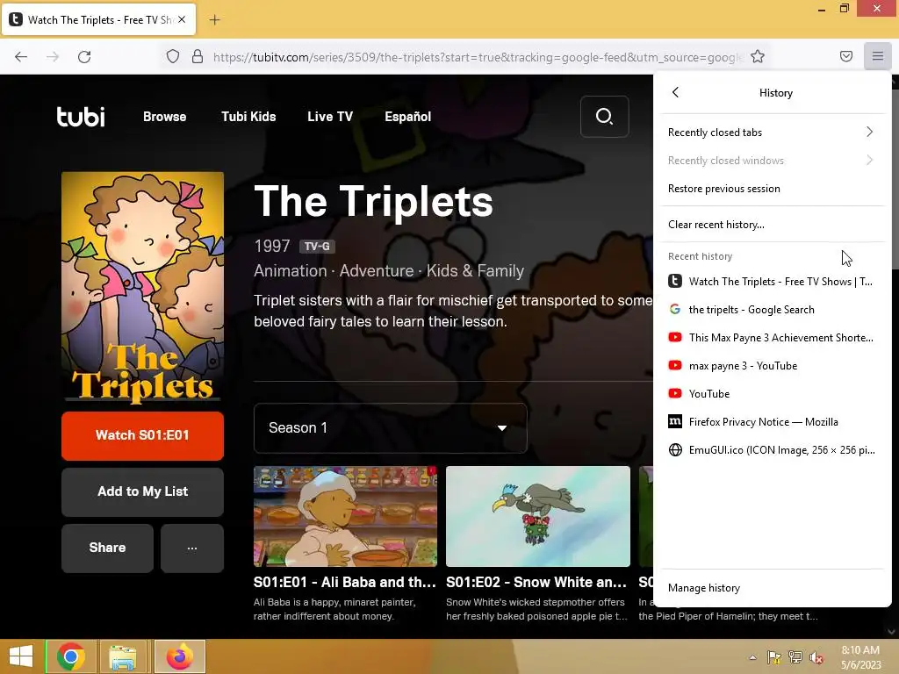The image size is (899, 674).
Task: Open the plain YouTube history entry
Action: tap(772, 394)
